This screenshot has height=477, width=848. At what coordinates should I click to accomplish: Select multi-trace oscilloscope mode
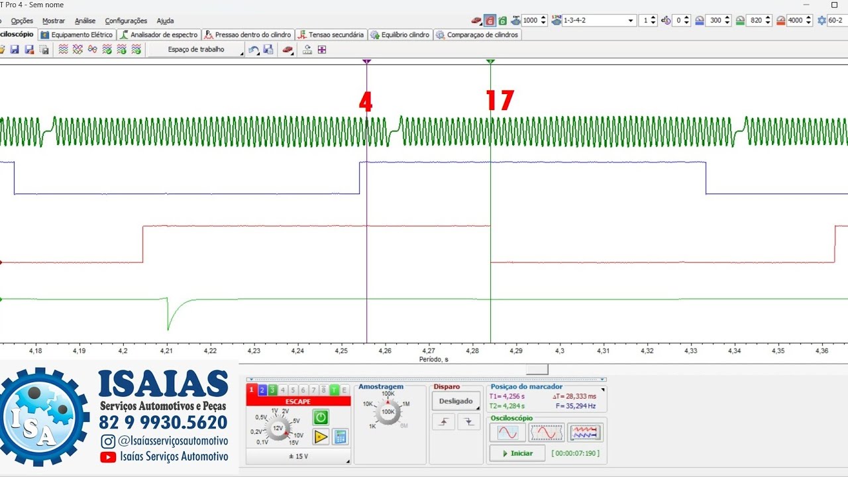[586, 433]
